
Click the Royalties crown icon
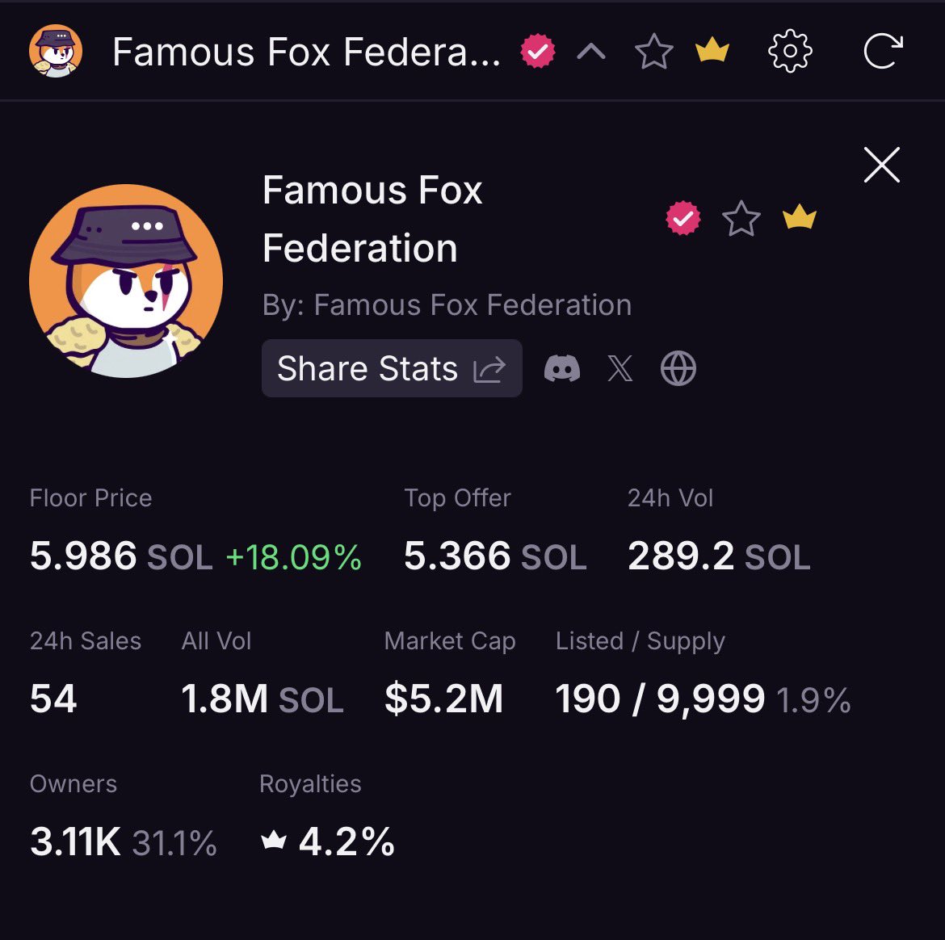coord(275,841)
